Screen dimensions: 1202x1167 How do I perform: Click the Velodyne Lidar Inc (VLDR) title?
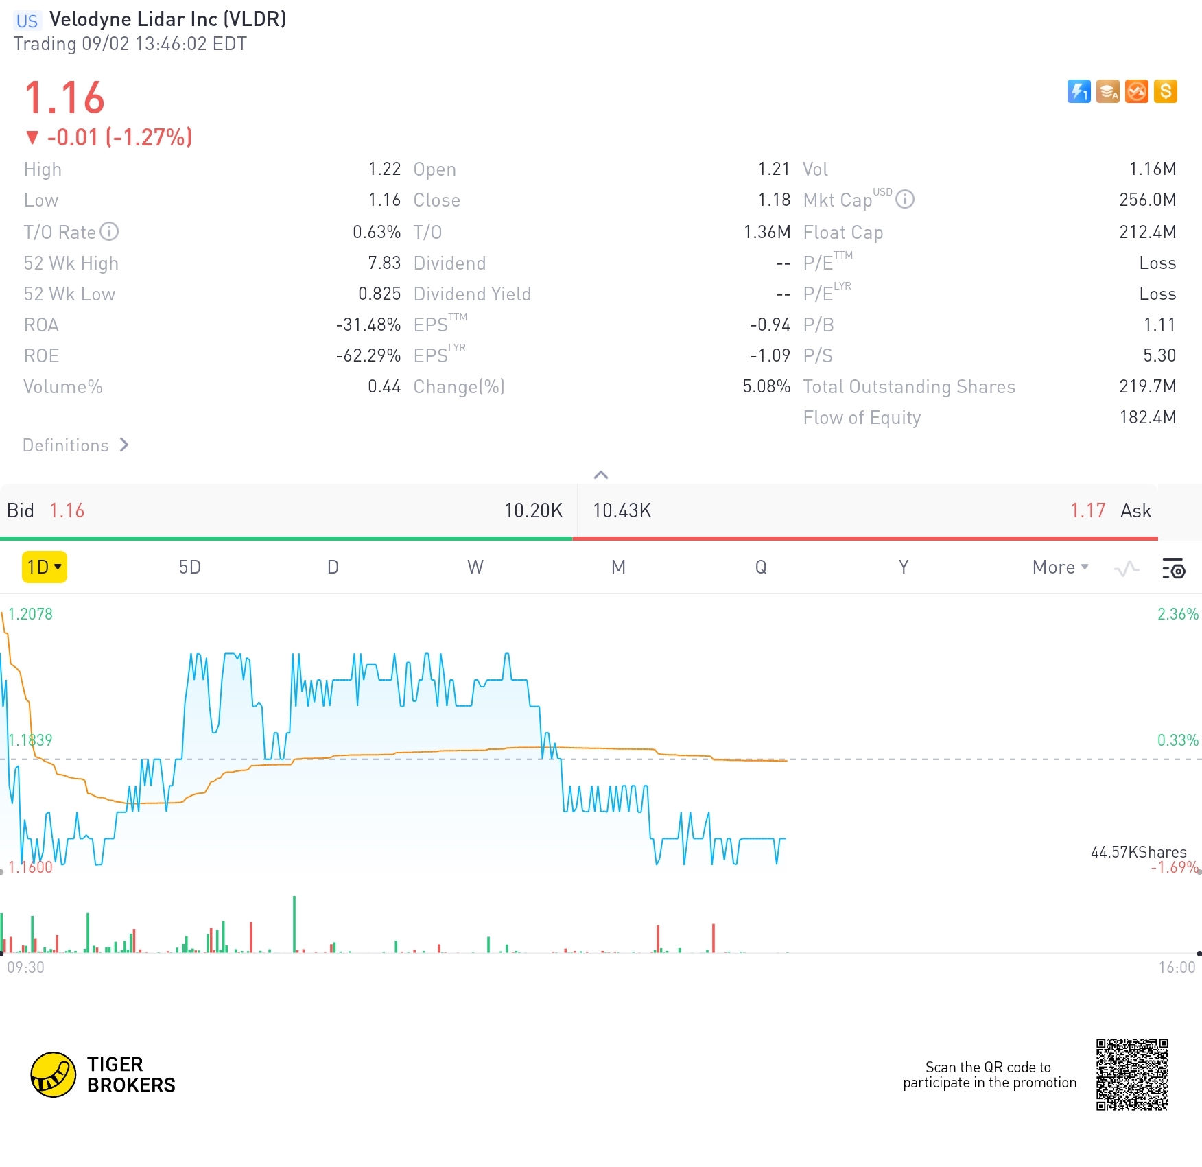[x=167, y=19]
